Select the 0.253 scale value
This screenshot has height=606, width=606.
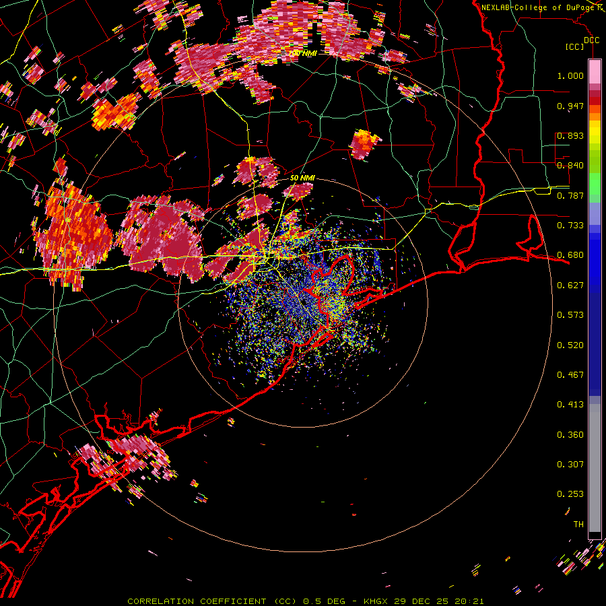coord(570,494)
